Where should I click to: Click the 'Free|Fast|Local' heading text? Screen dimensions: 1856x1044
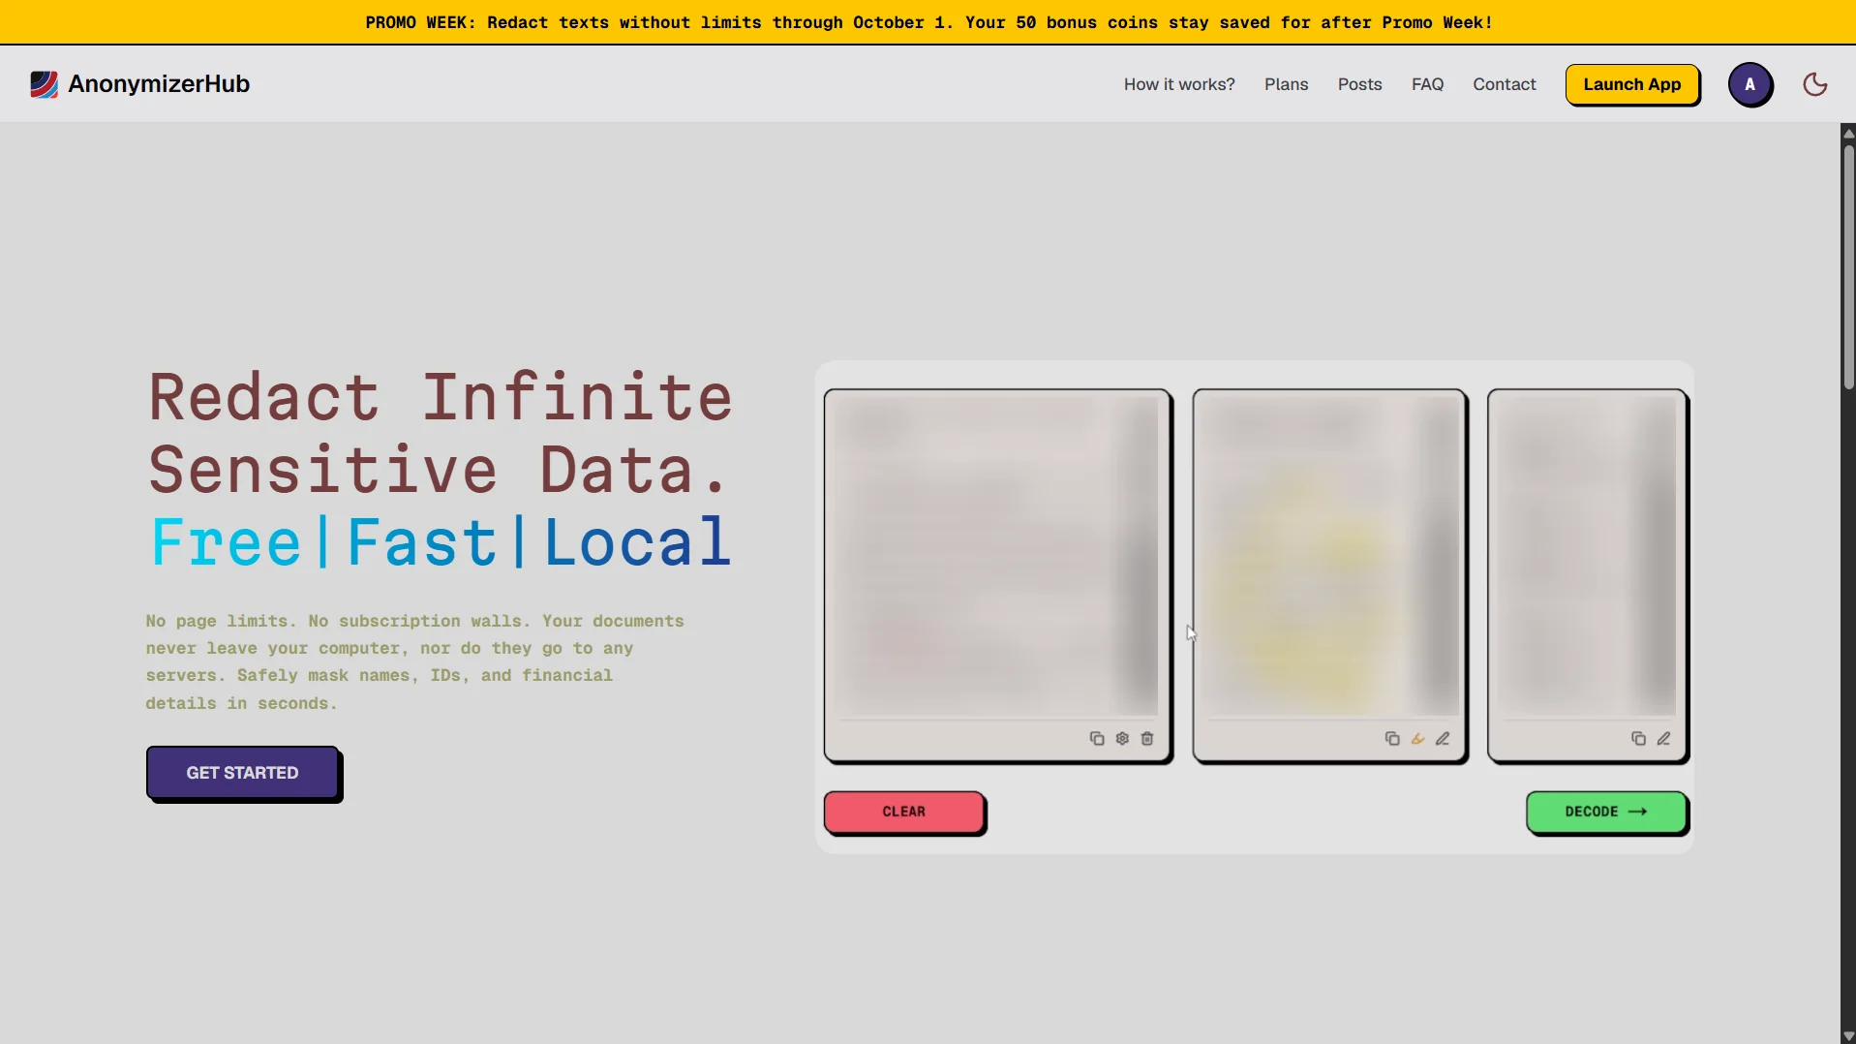[441, 542]
